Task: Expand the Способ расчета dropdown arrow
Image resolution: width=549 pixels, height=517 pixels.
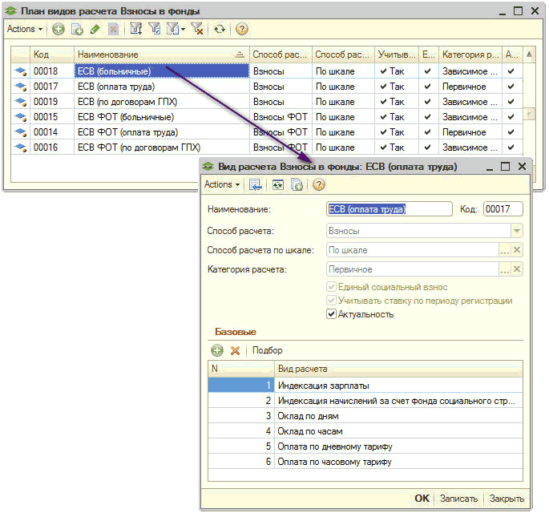Action: tap(517, 231)
